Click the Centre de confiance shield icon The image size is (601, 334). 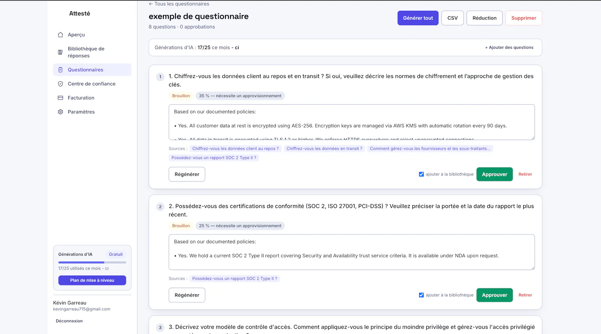click(x=60, y=84)
